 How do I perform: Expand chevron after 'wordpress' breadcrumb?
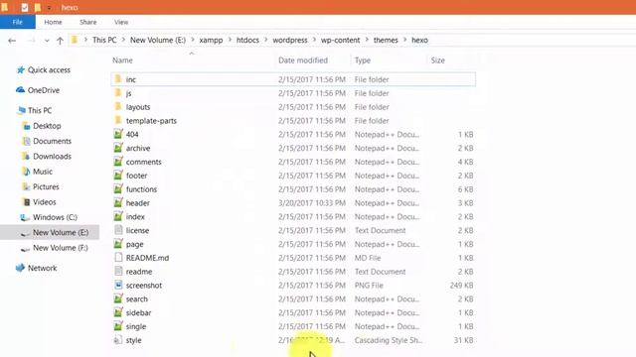(314, 40)
